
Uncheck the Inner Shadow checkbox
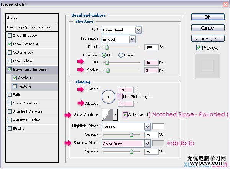click(10, 44)
